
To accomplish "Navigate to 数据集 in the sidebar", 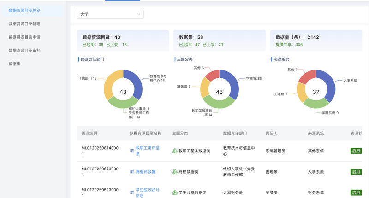I will tap(15, 64).
